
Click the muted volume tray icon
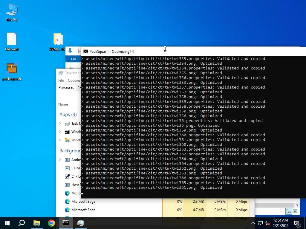pos(267,223)
